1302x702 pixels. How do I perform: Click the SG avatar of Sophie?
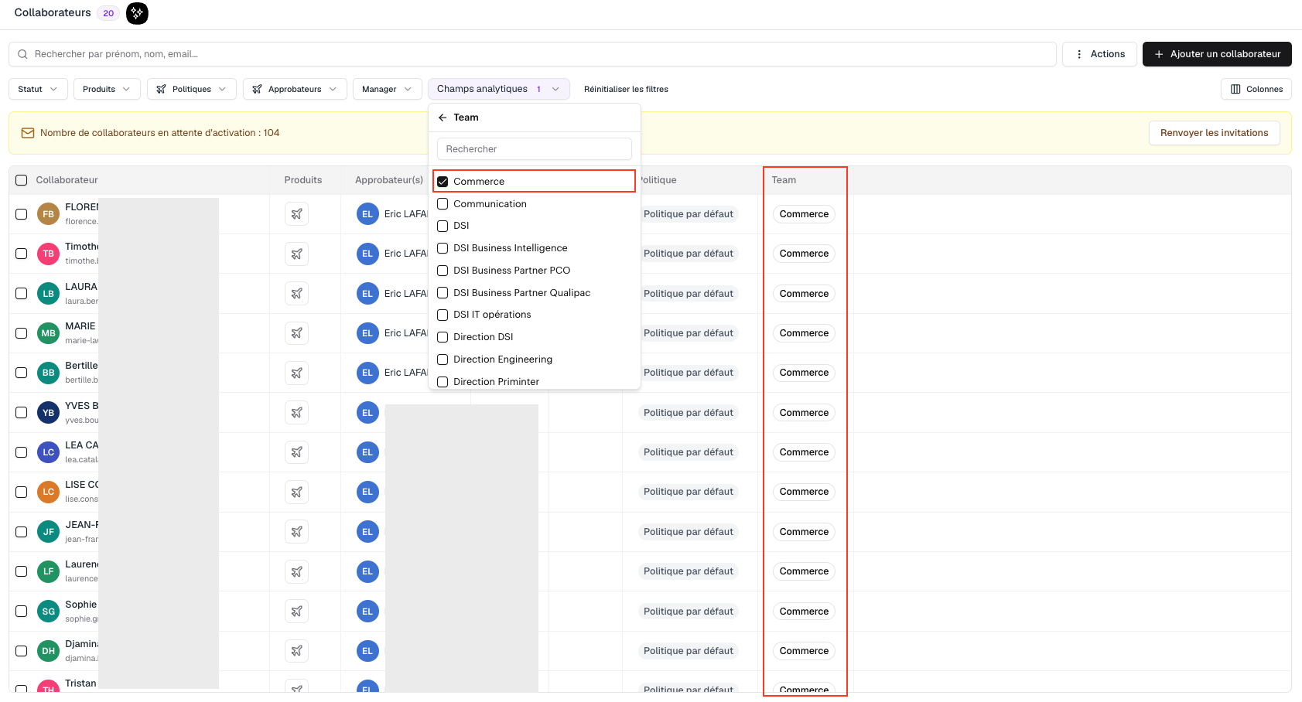49,612
